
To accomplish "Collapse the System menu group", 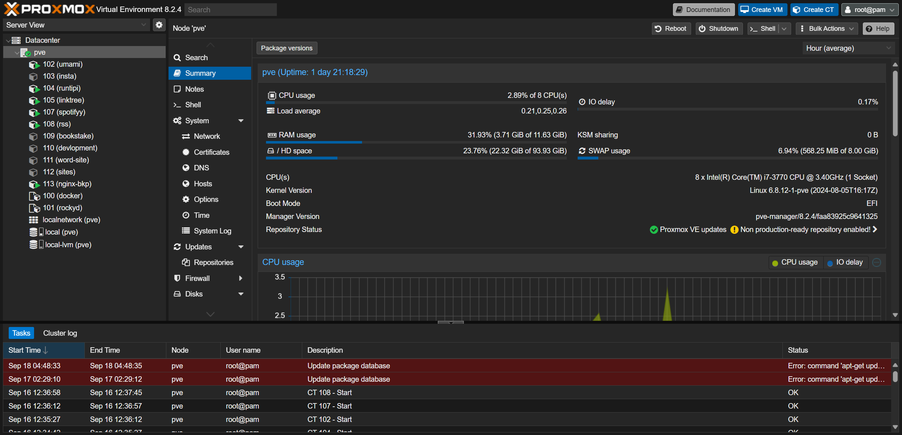I will pos(241,121).
